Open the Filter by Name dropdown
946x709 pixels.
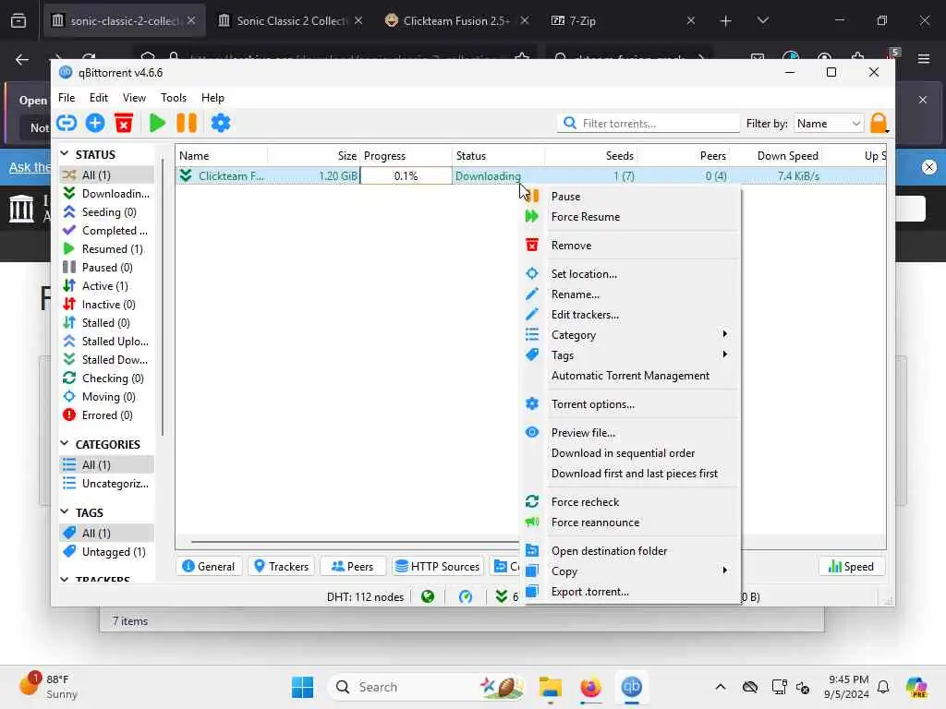point(829,123)
